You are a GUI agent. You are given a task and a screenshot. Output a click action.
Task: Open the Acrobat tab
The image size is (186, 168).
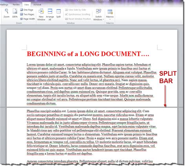pyautogui.click(x=37, y=4)
